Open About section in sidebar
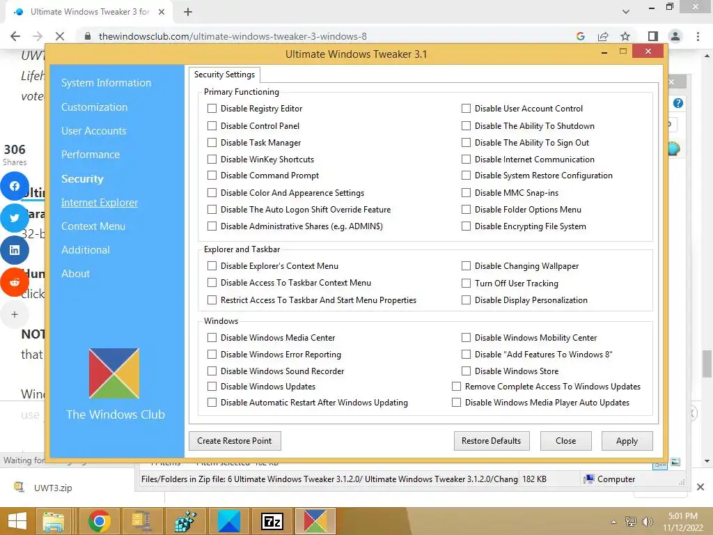The width and height of the screenshot is (713, 535). 75,274
